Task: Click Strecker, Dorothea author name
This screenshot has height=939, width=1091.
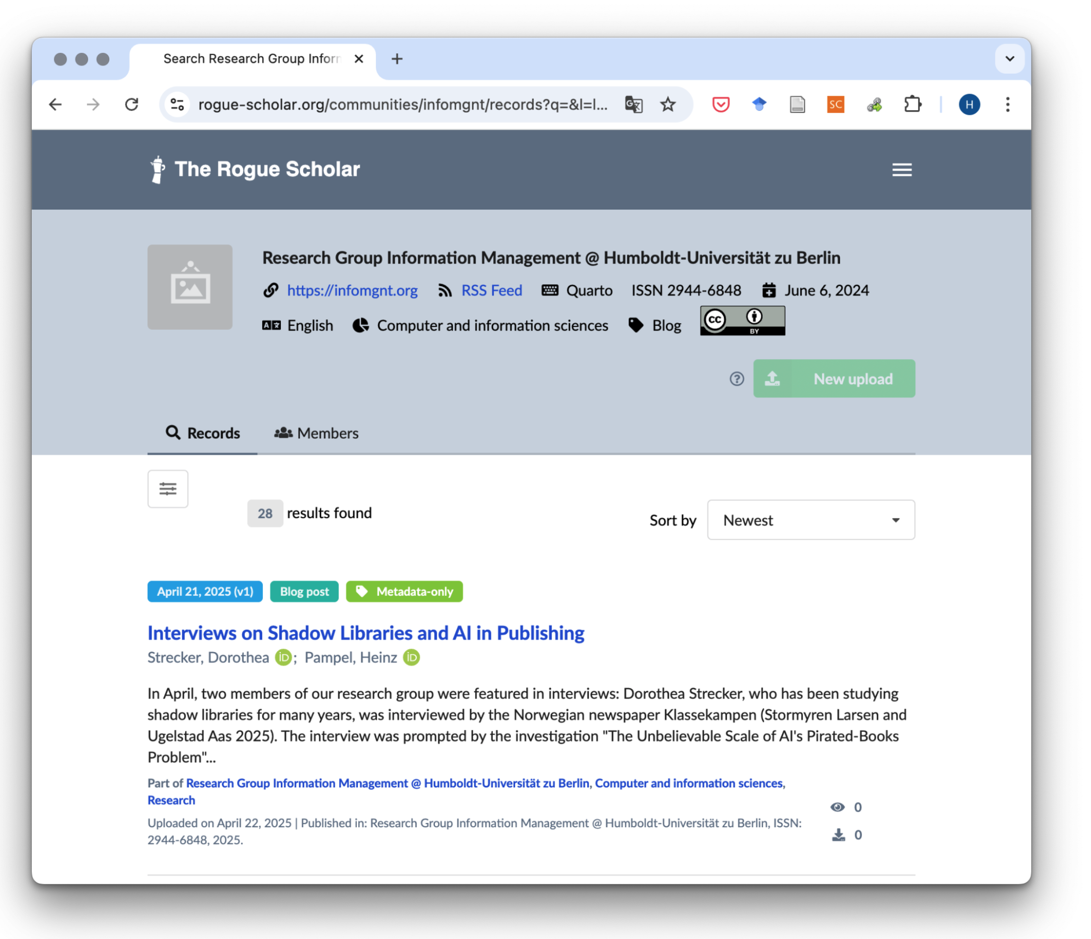Action: pyautogui.click(x=208, y=657)
